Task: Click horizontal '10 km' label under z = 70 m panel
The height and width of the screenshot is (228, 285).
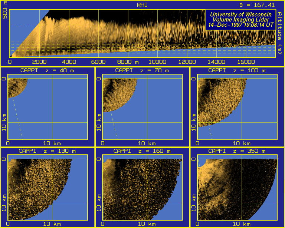Action: point(147,143)
